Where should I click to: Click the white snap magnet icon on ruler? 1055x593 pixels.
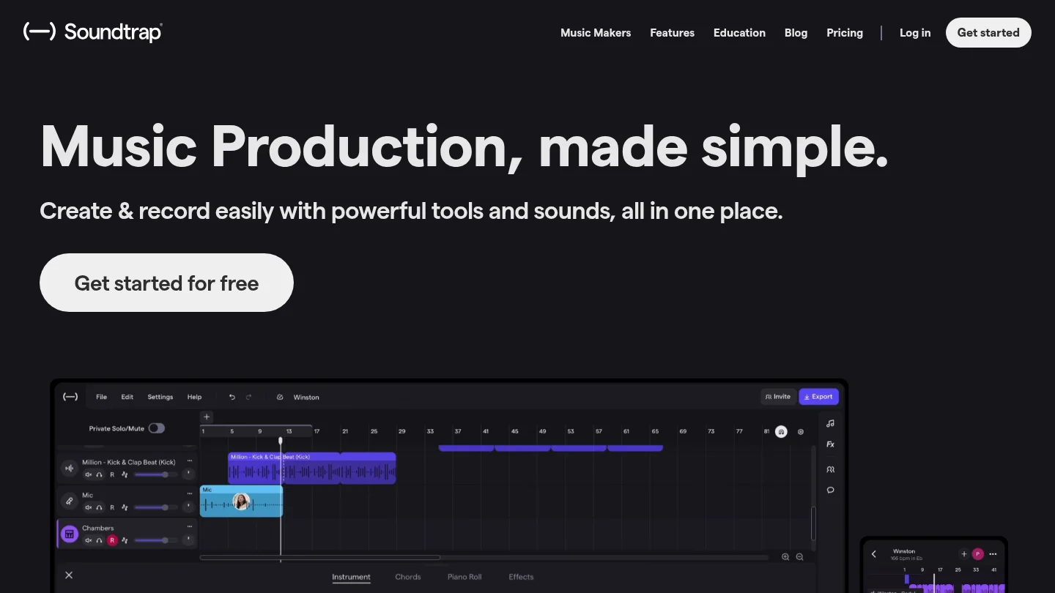(x=781, y=432)
